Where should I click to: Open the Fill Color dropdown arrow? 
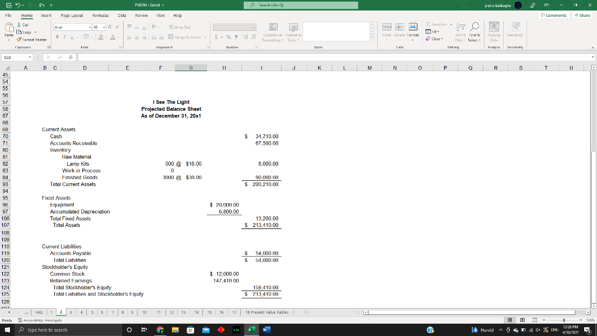(106, 37)
